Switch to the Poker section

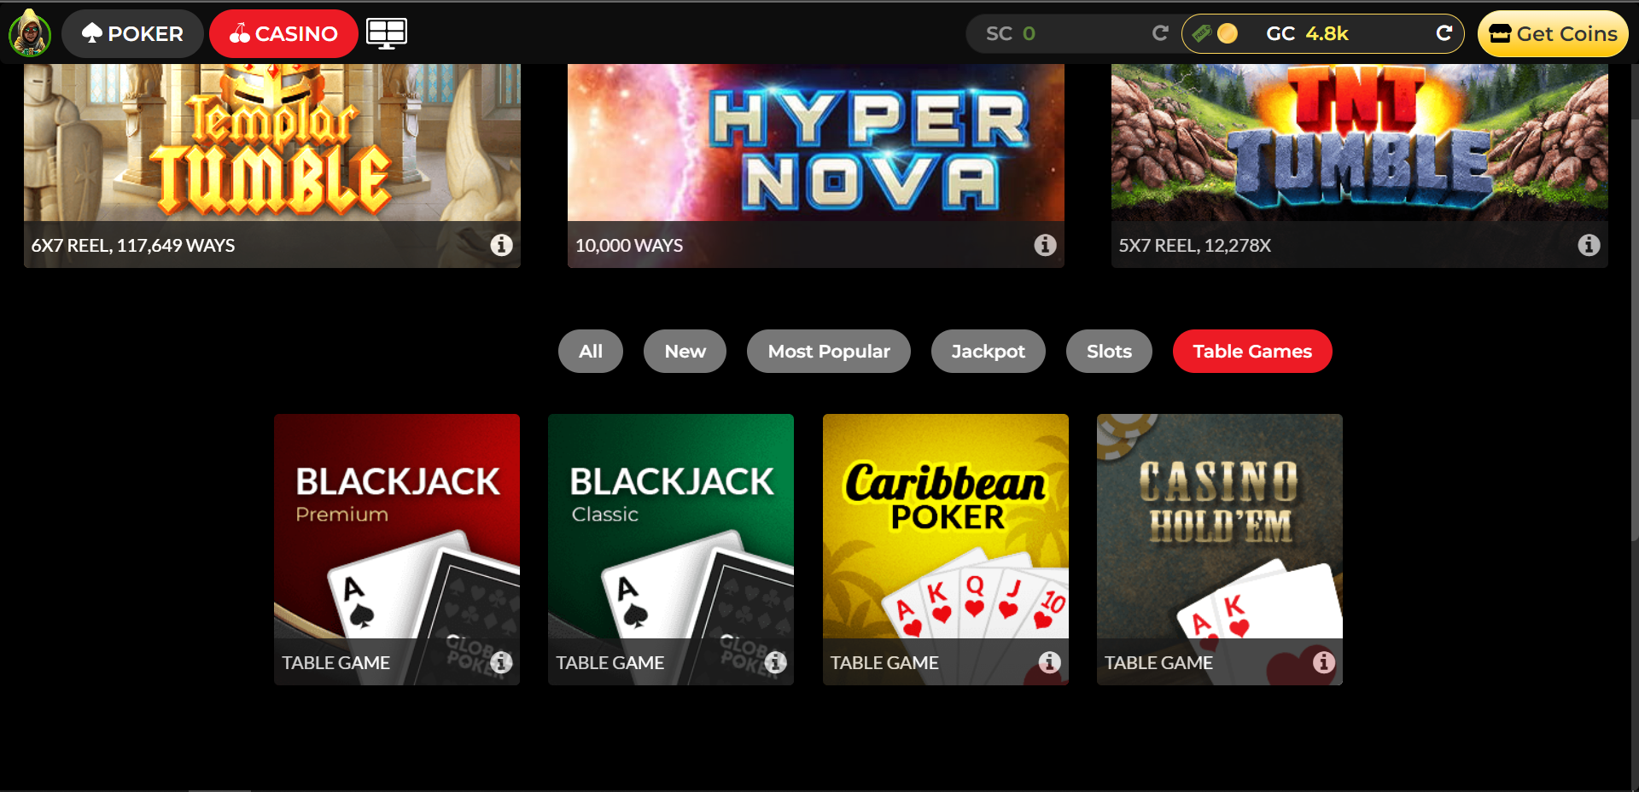click(132, 33)
